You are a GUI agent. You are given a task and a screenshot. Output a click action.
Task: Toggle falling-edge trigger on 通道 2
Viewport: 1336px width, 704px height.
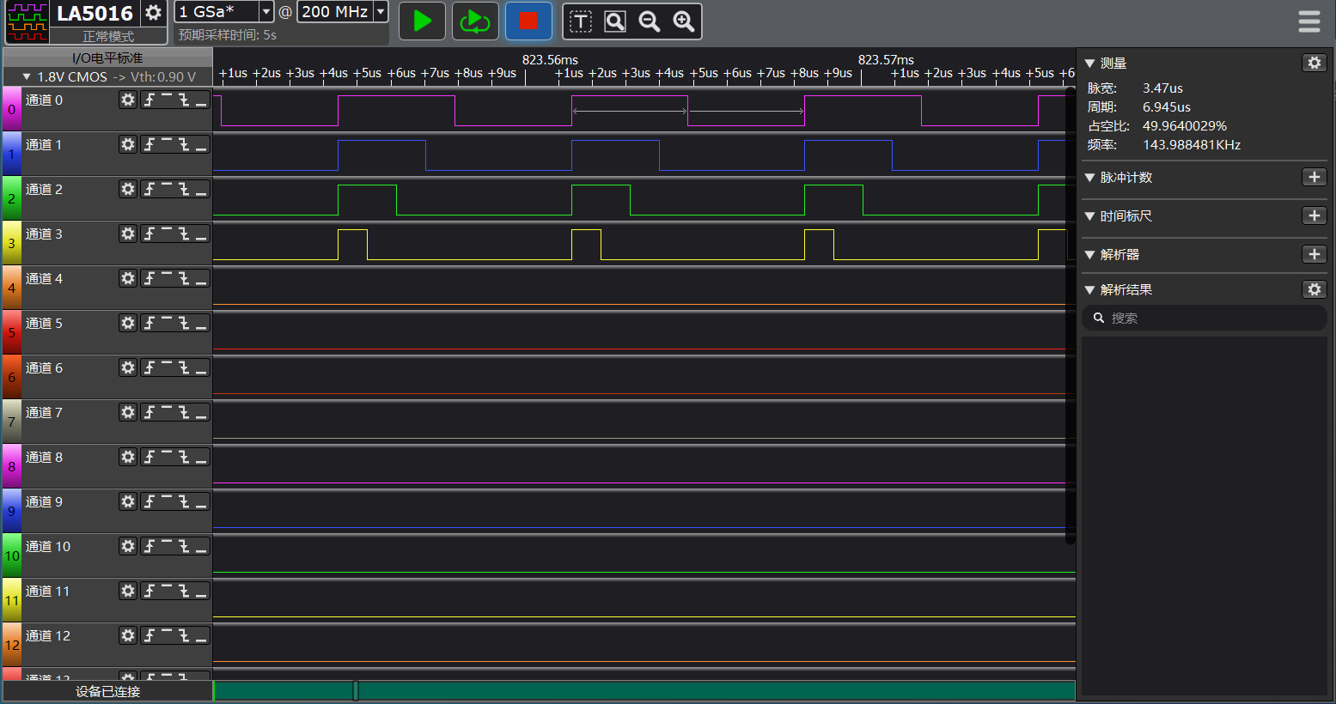(x=184, y=189)
